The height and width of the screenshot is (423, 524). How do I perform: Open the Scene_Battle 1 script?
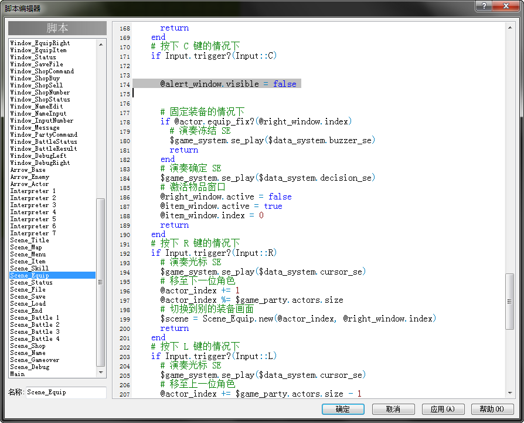click(35, 317)
